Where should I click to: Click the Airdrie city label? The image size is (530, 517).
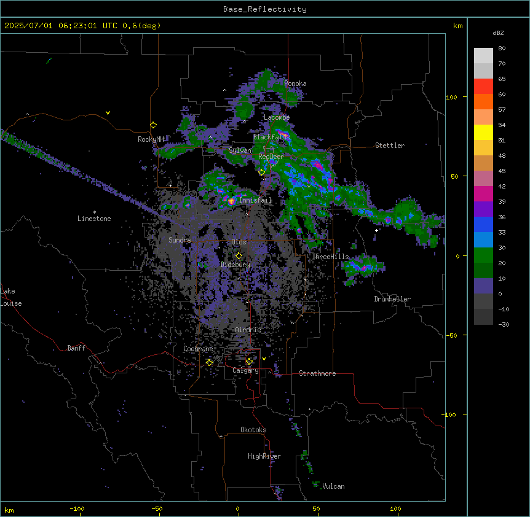pos(248,330)
